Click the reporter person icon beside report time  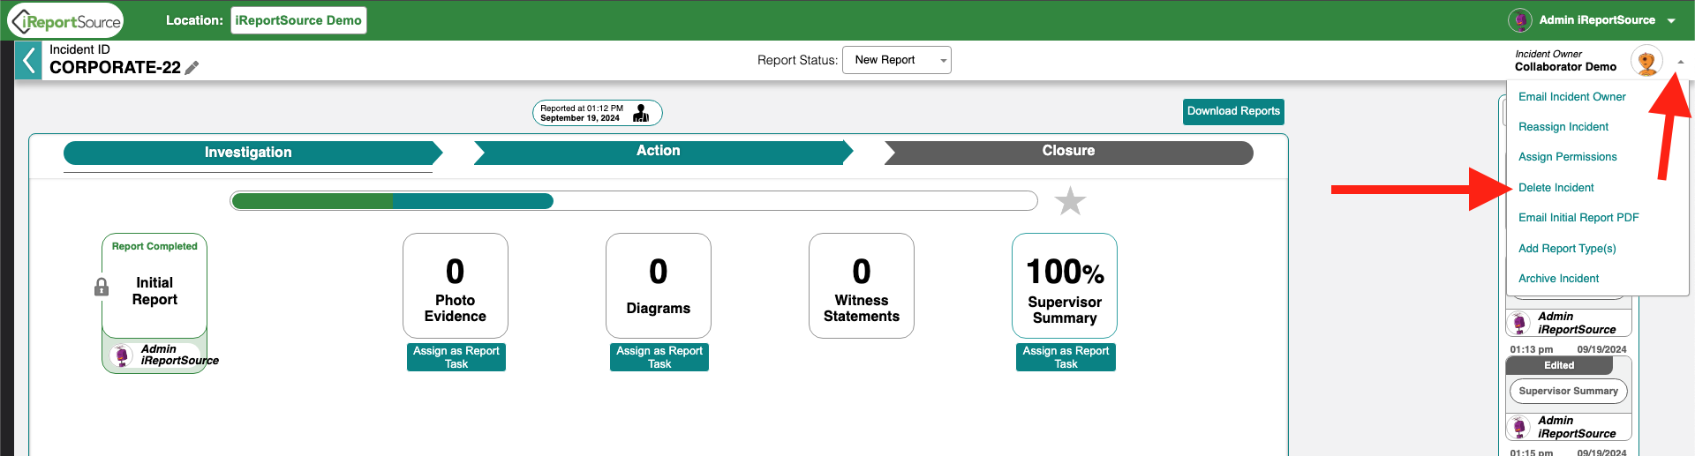click(641, 113)
